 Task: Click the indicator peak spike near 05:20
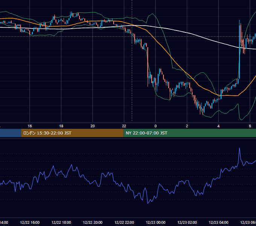point(239,148)
